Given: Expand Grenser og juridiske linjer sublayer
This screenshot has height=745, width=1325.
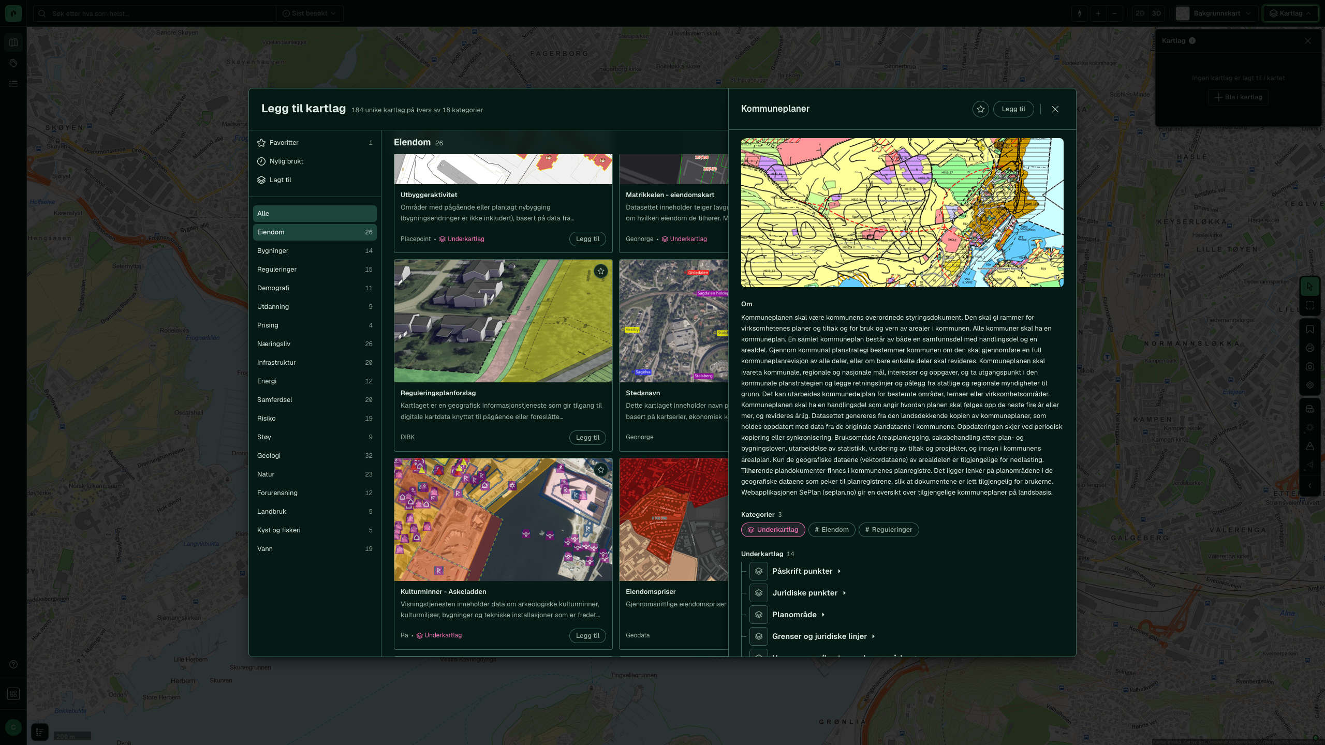Looking at the screenshot, I should [x=873, y=636].
